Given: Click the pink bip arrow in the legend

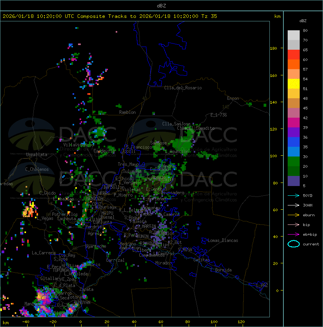Looking at the screenshot, I should (293, 224).
